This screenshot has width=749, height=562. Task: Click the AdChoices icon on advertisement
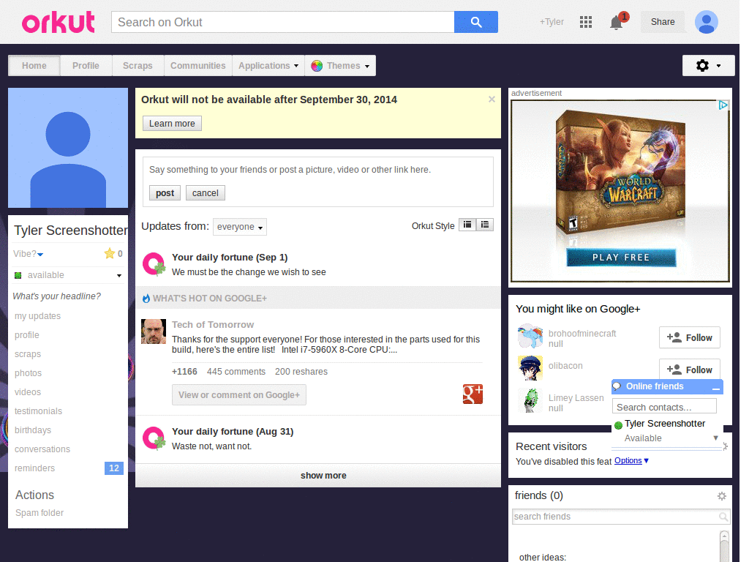click(723, 105)
